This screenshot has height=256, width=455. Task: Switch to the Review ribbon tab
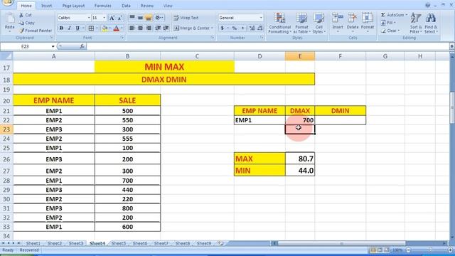point(147,6)
